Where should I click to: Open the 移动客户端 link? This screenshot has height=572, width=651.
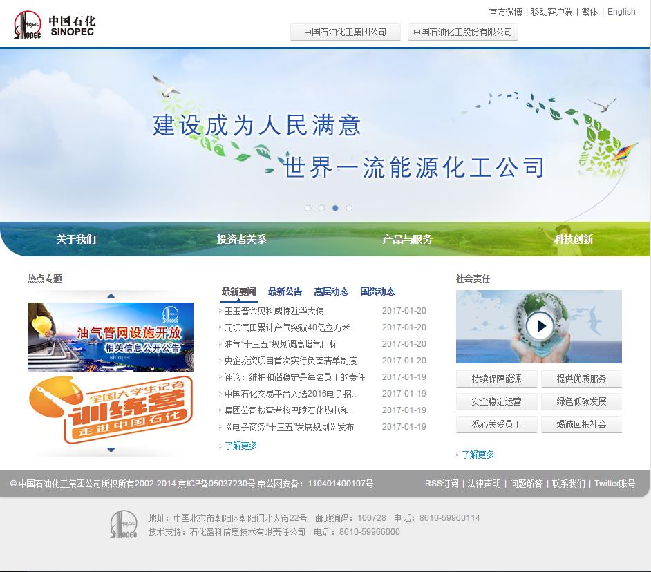click(x=551, y=12)
